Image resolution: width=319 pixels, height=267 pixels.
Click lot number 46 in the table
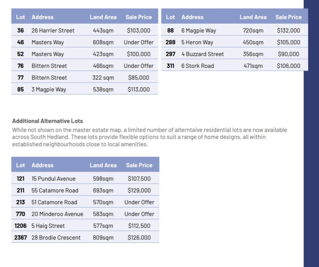pyautogui.click(x=20, y=42)
